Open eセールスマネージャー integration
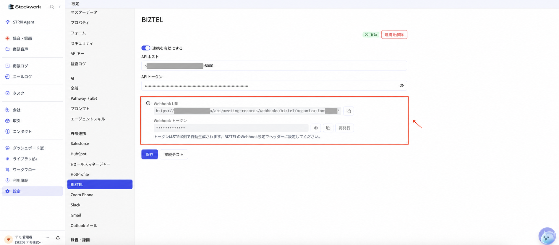Image resolution: width=559 pixels, height=245 pixels. pos(100,164)
